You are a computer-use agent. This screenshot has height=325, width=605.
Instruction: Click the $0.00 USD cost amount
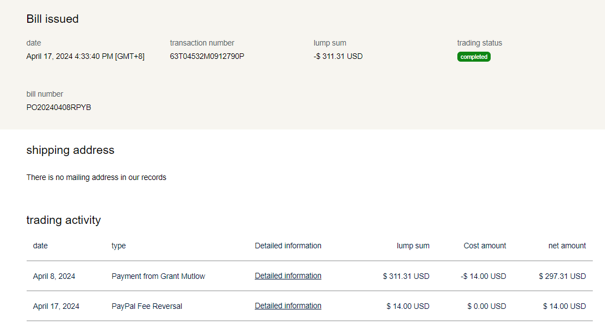(x=486, y=306)
